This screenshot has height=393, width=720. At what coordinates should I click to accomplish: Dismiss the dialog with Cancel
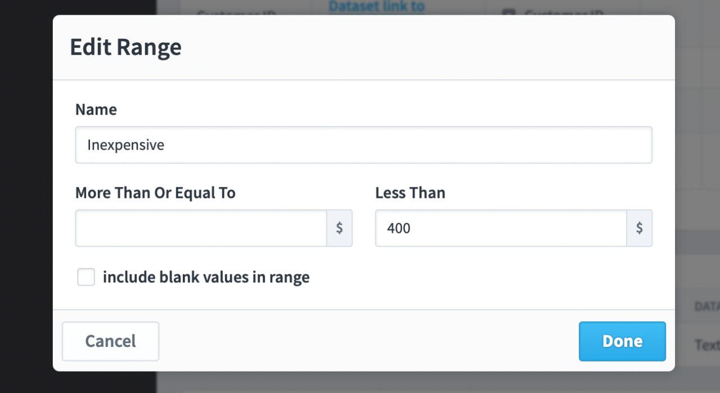coord(110,341)
